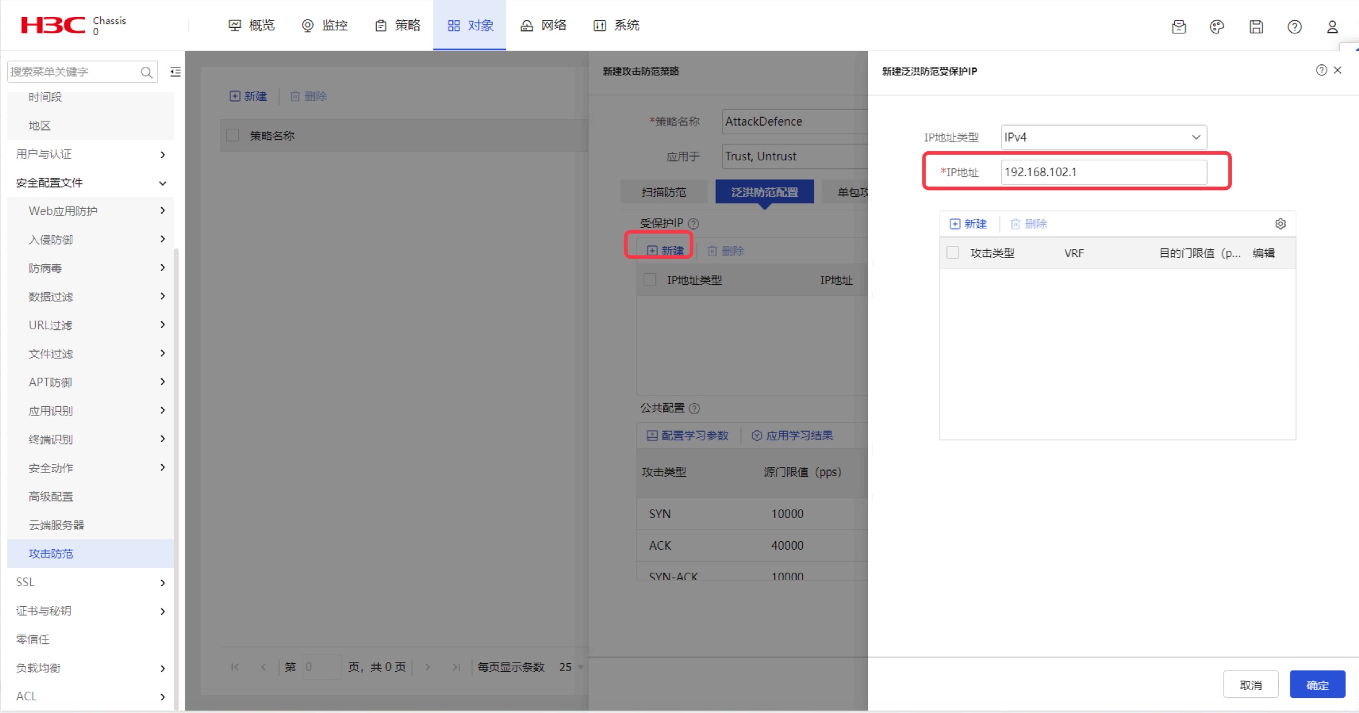Collapse 安全配置文件 in the sidebar
The image size is (1359, 713).
[x=91, y=183]
